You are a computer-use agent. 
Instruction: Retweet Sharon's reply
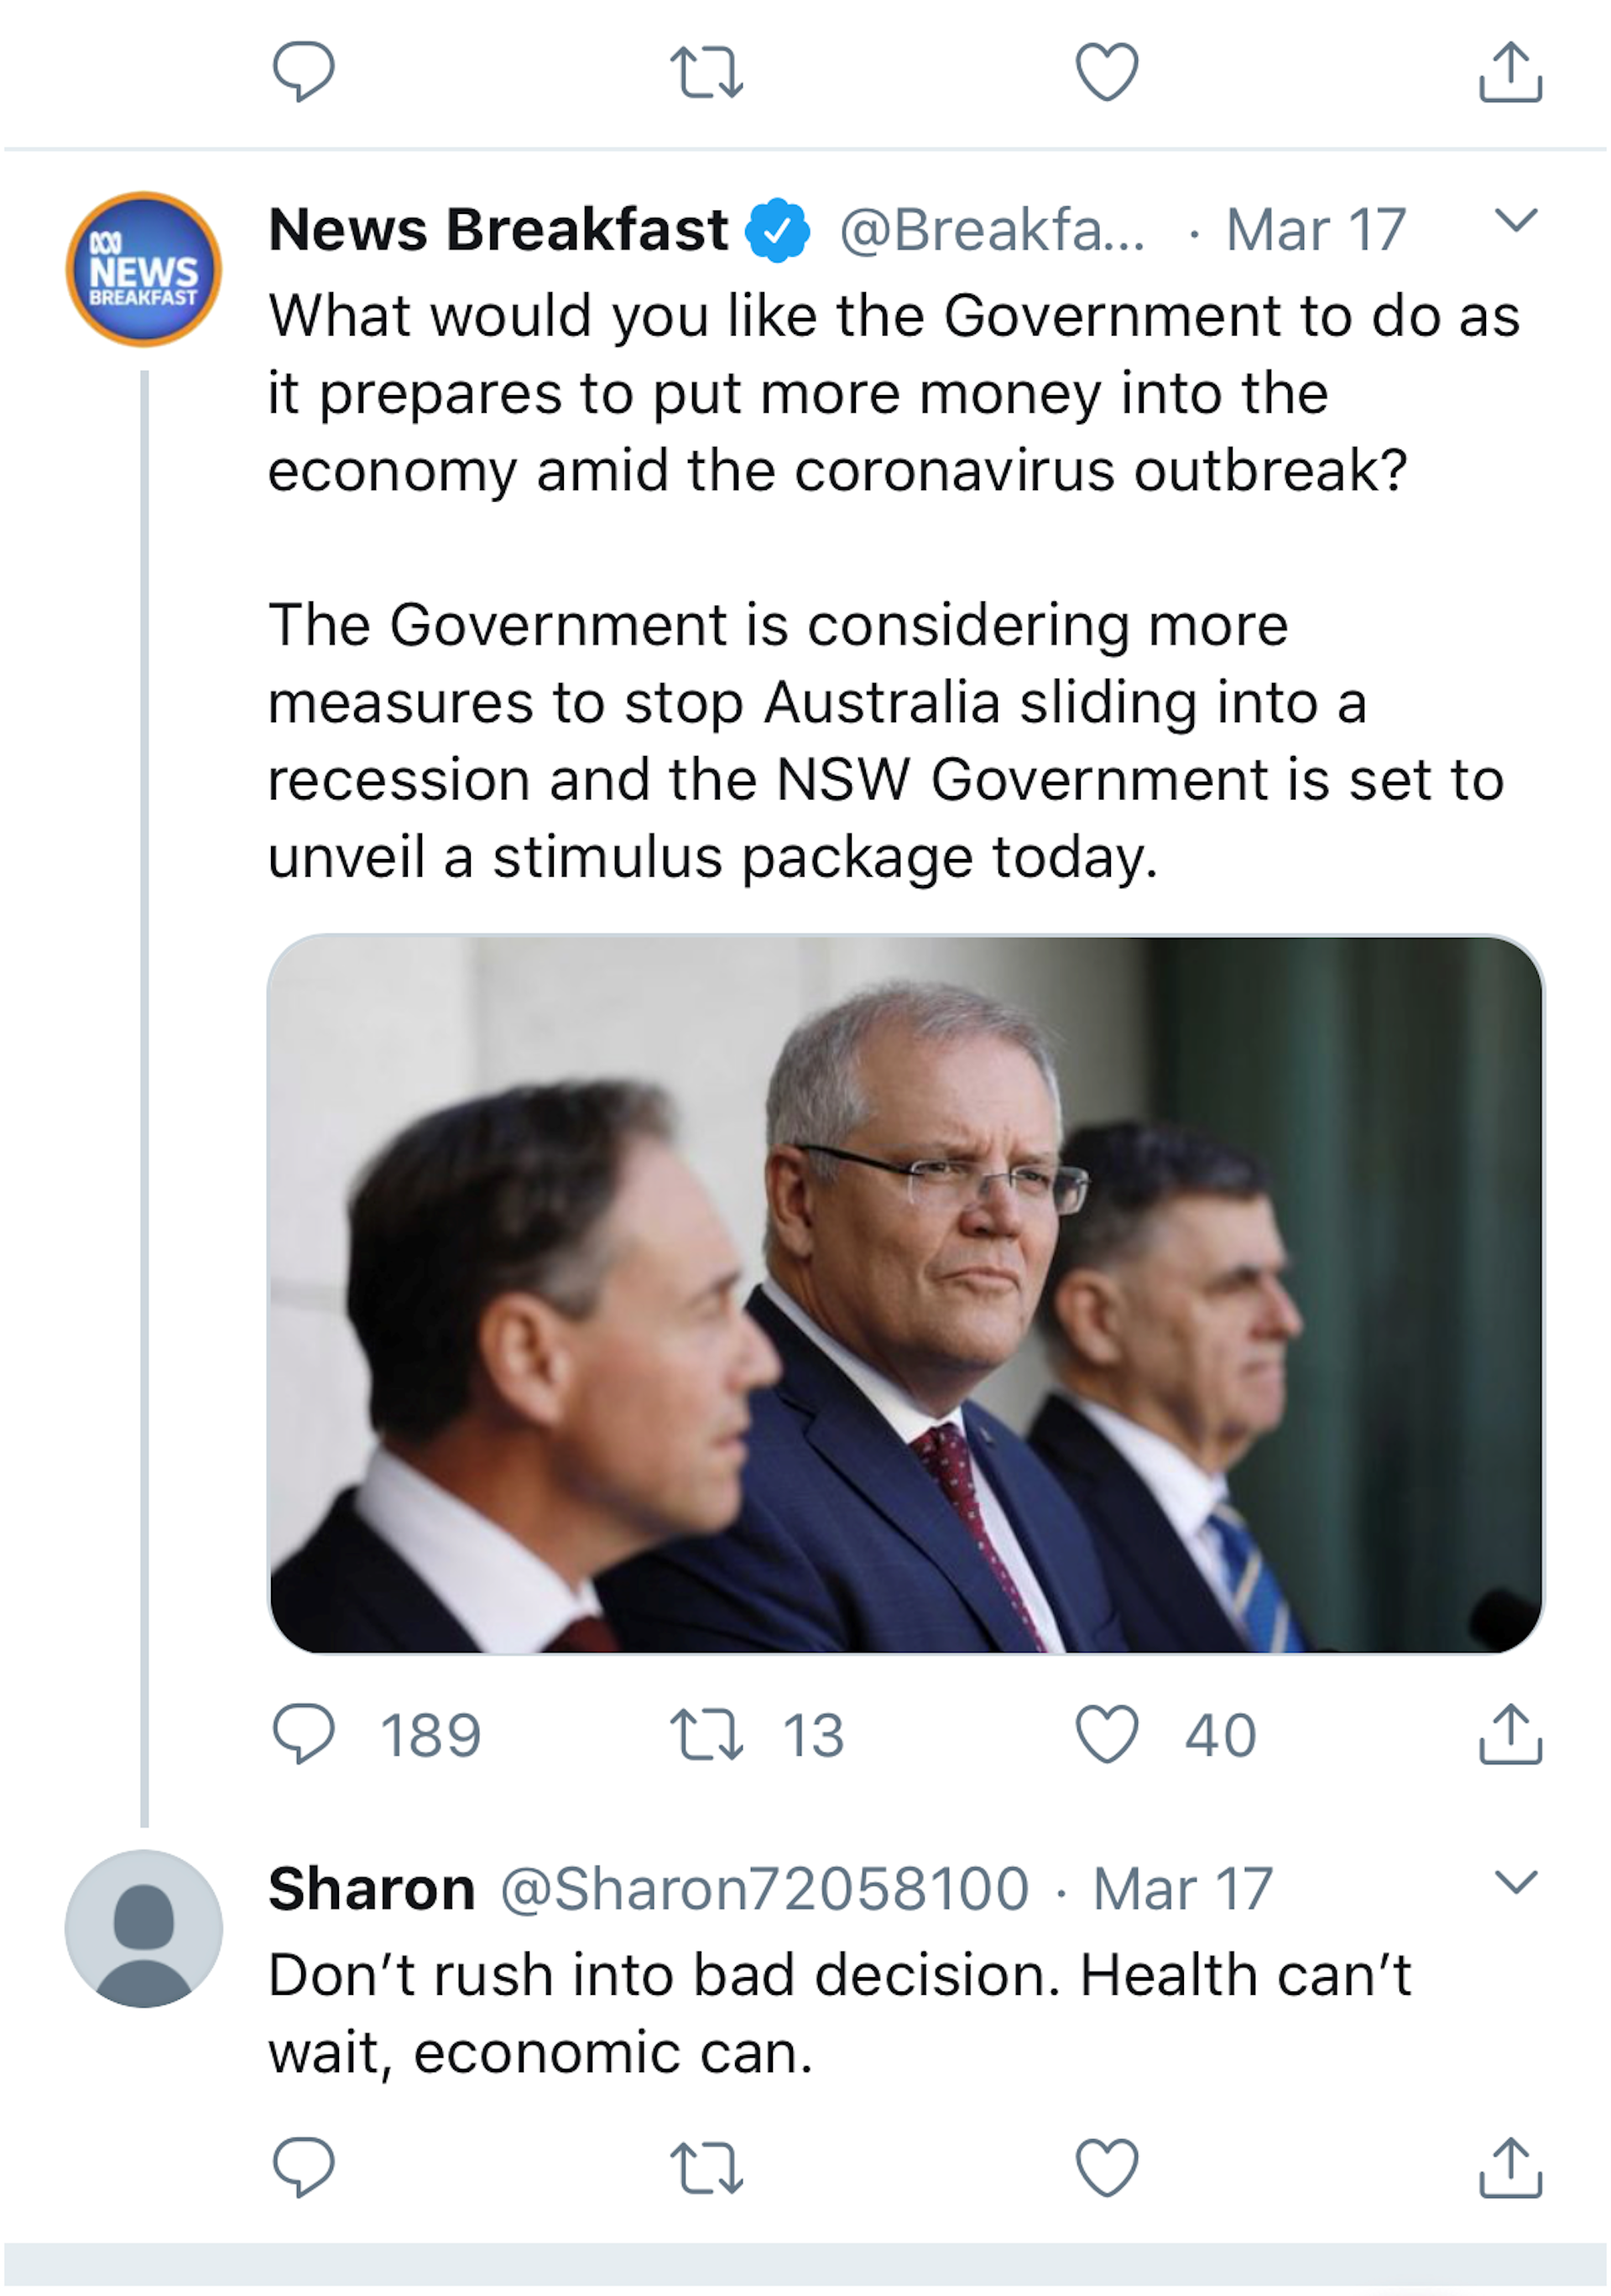(x=706, y=2167)
